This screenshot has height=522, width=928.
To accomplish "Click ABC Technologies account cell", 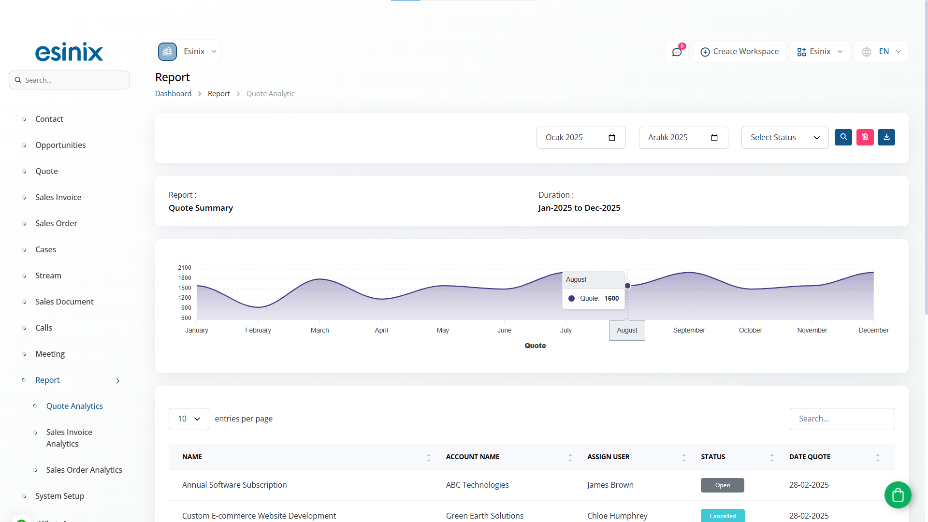I will (x=477, y=485).
